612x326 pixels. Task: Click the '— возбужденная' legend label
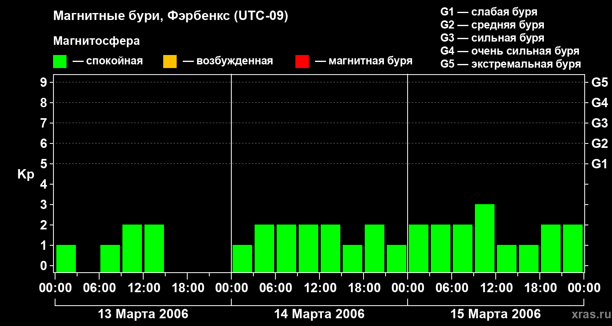(228, 61)
